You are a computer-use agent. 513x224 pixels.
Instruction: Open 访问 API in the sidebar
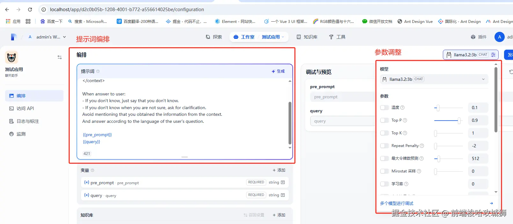(x=34, y=108)
